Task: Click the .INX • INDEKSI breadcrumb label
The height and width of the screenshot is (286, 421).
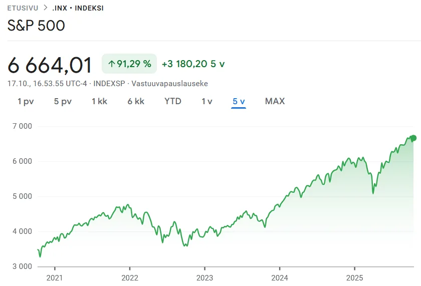Action: (78, 8)
